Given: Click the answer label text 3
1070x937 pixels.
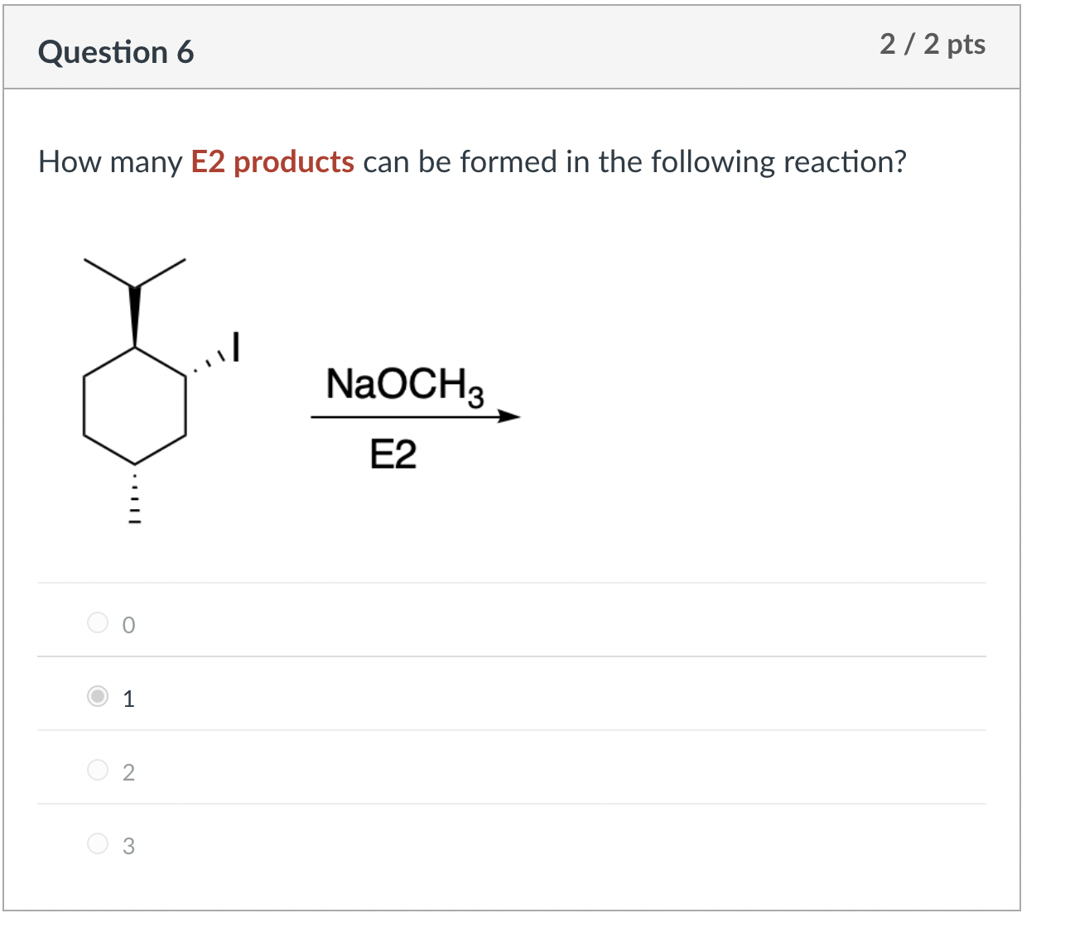Looking at the screenshot, I should coord(129,845).
